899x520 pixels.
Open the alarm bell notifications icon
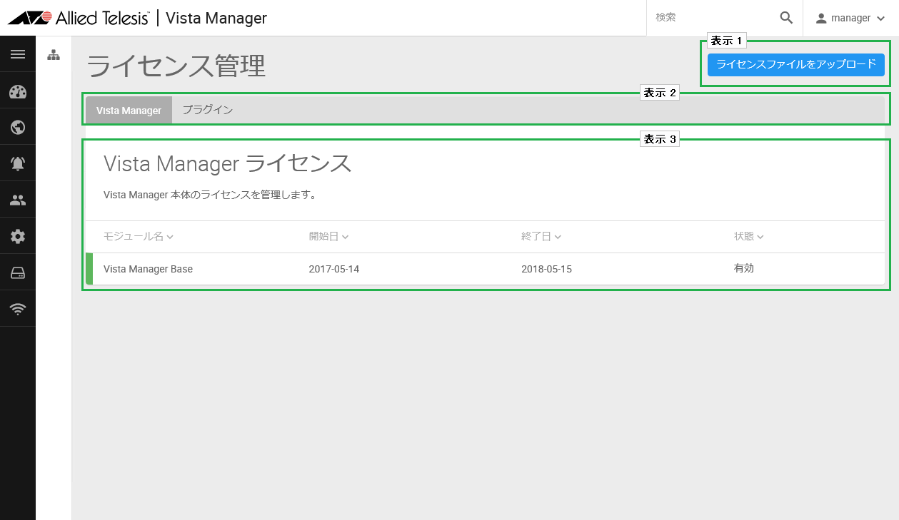pos(18,163)
